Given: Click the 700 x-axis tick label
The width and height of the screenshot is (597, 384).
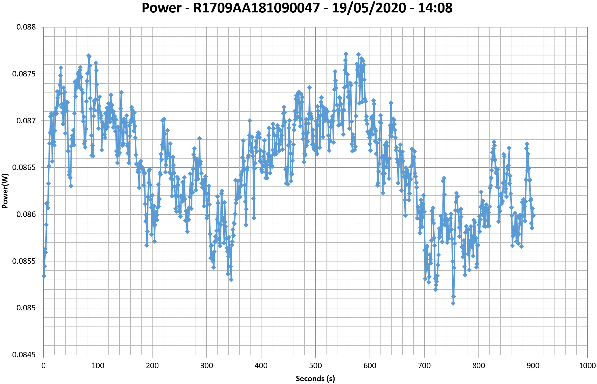Looking at the screenshot, I should click(424, 366).
